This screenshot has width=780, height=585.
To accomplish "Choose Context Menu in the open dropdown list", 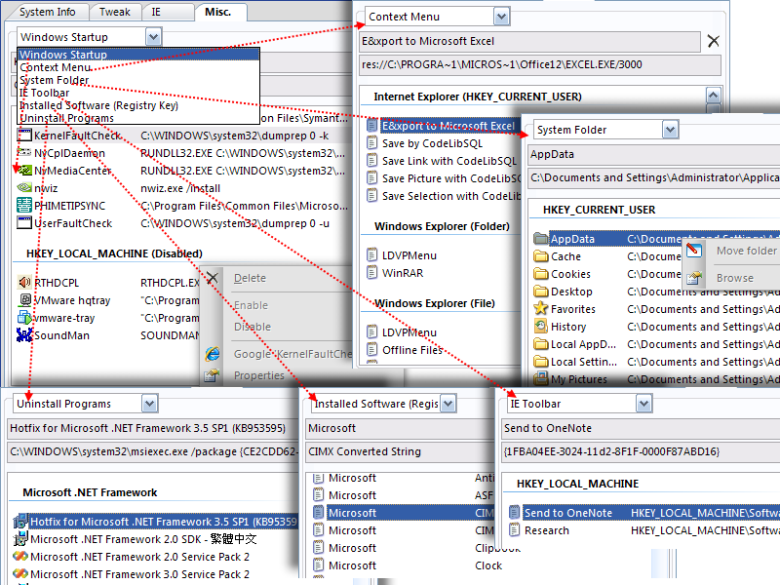I will tap(138, 67).
